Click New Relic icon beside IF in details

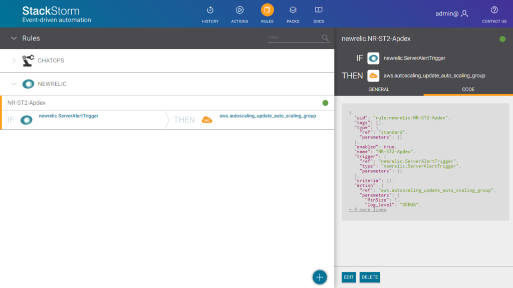coord(373,58)
